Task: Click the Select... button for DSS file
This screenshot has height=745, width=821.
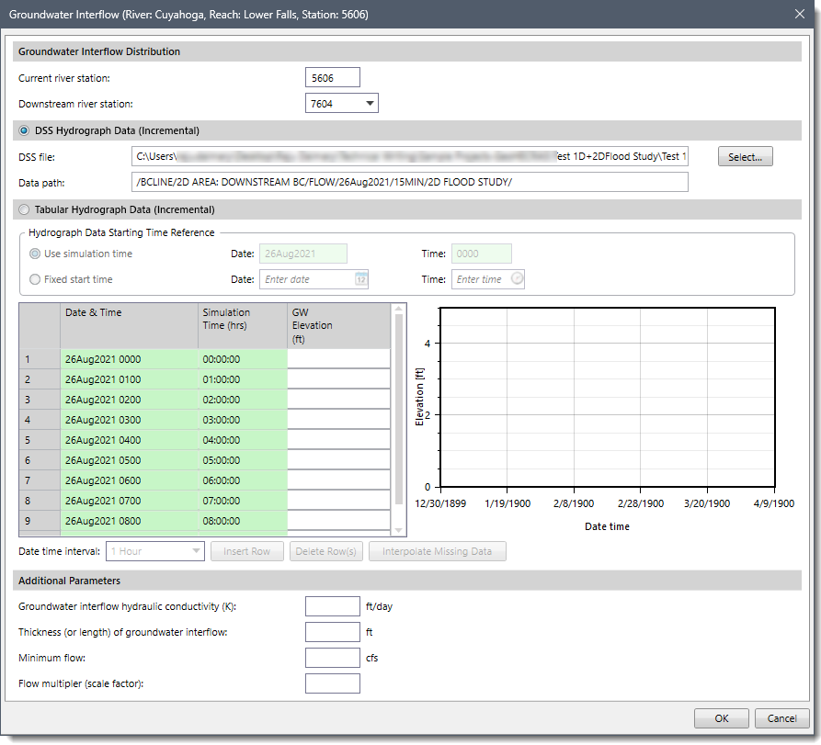Action: (x=745, y=156)
